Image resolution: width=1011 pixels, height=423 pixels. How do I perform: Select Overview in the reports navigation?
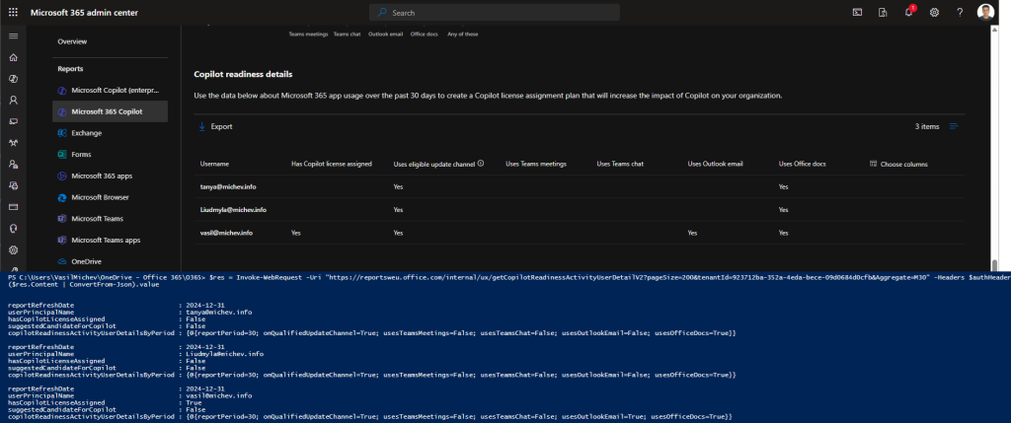tap(72, 41)
